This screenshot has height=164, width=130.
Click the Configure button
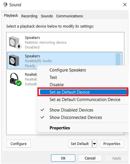pyautogui.click(x=19, y=144)
